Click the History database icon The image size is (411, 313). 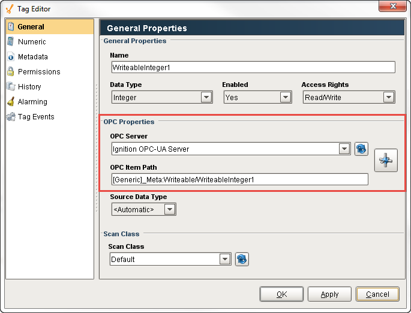click(11, 86)
